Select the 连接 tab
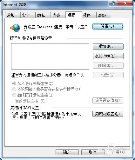This screenshot has height=160, width=135. [74, 15]
